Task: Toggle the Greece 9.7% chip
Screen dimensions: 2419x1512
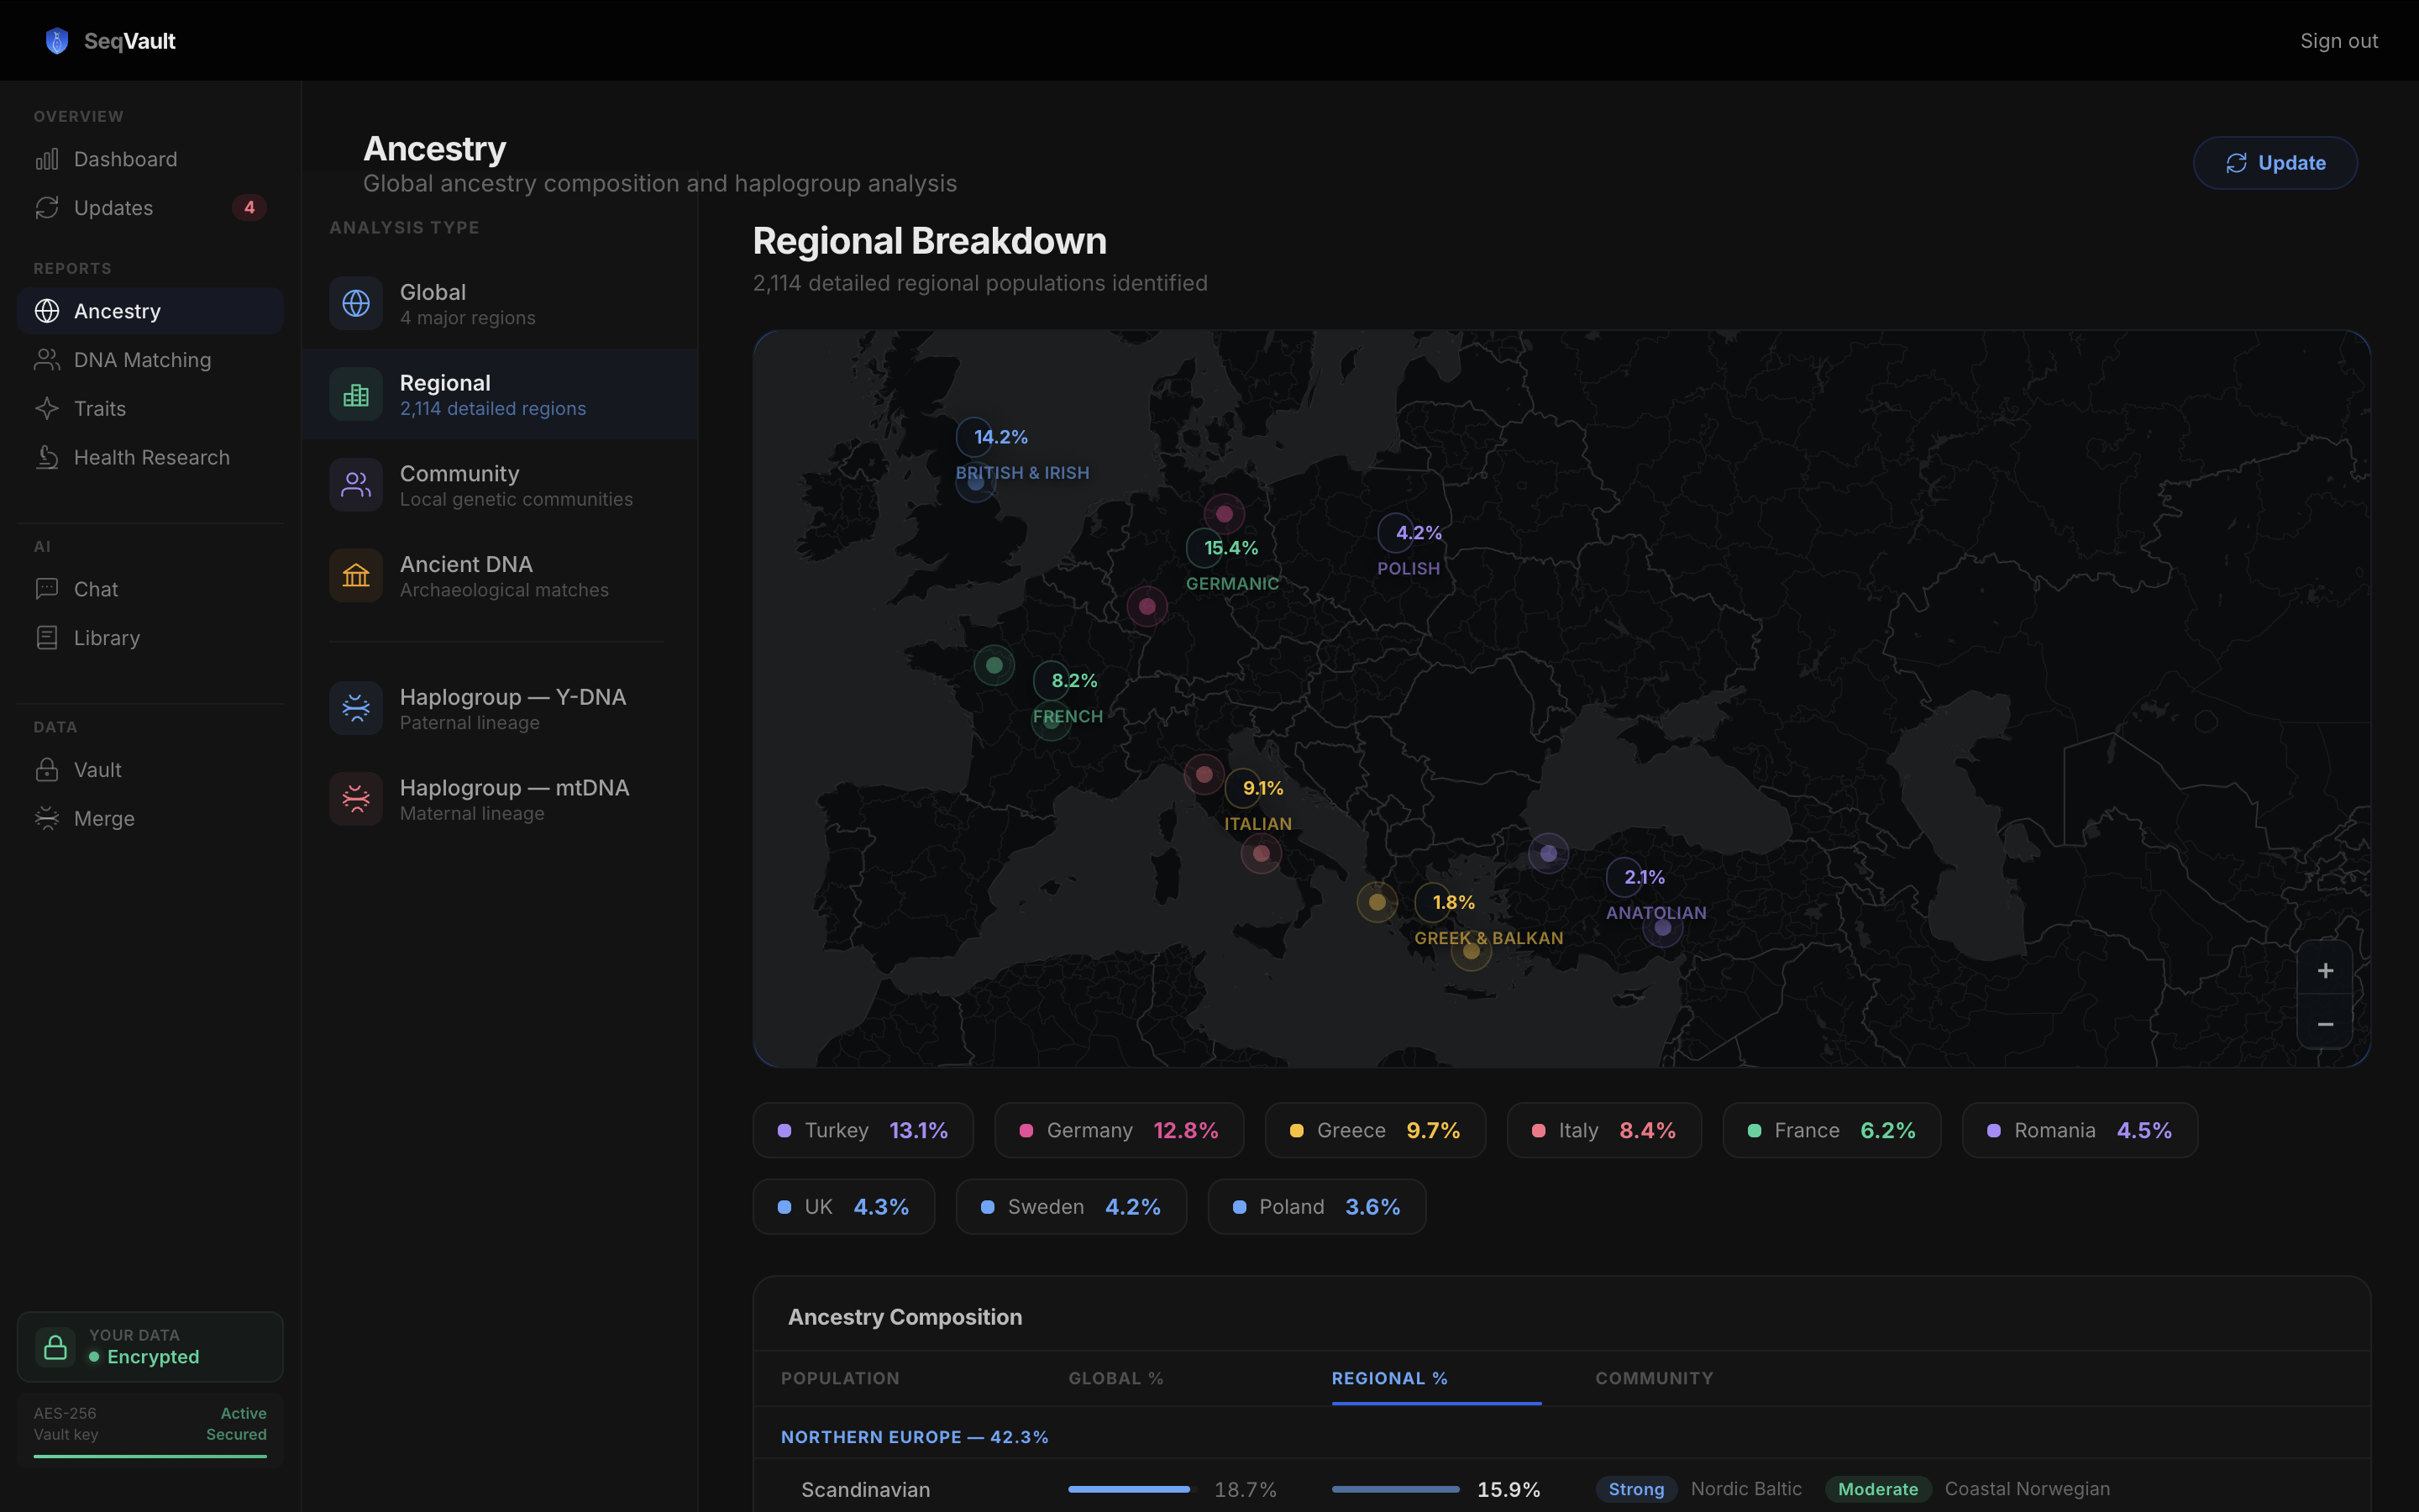Action: pos(1374,1130)
